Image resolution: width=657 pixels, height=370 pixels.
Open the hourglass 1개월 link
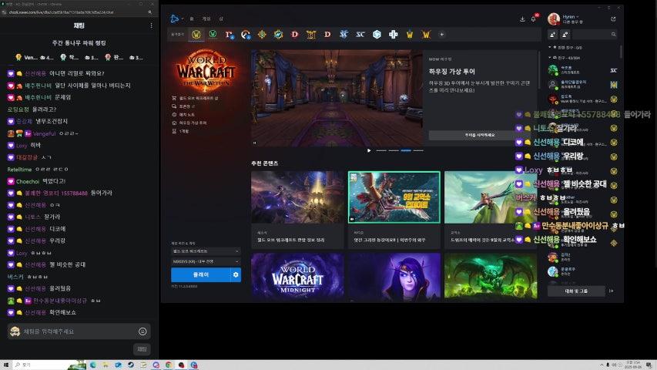tap(180, 131)
